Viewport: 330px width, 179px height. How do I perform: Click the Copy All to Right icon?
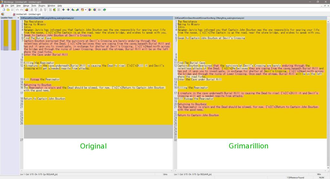point(90,10)
